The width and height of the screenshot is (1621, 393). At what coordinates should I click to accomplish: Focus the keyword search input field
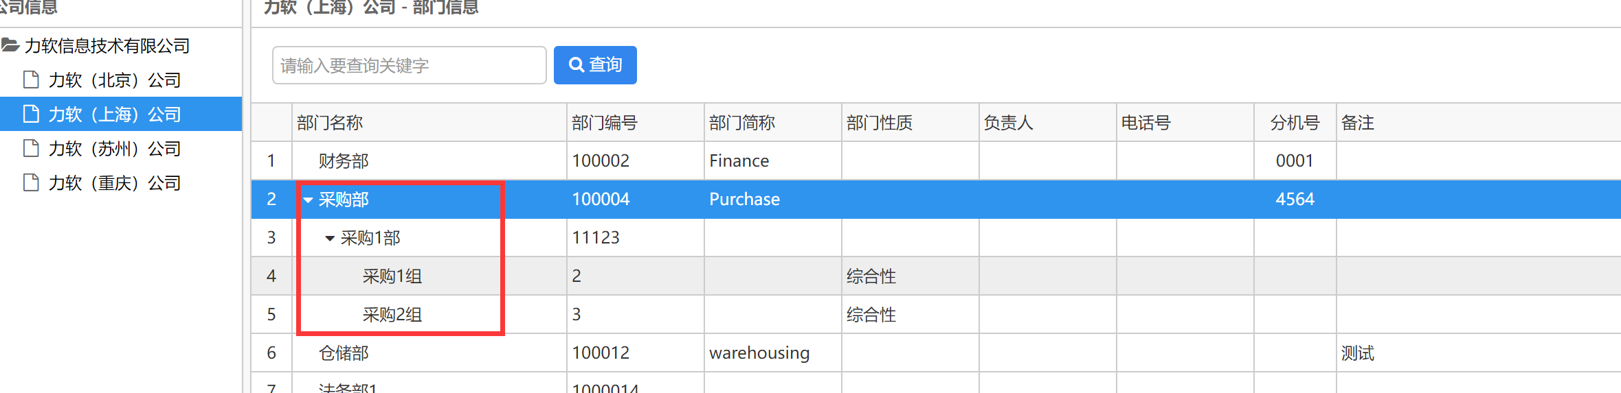point(409,65)
